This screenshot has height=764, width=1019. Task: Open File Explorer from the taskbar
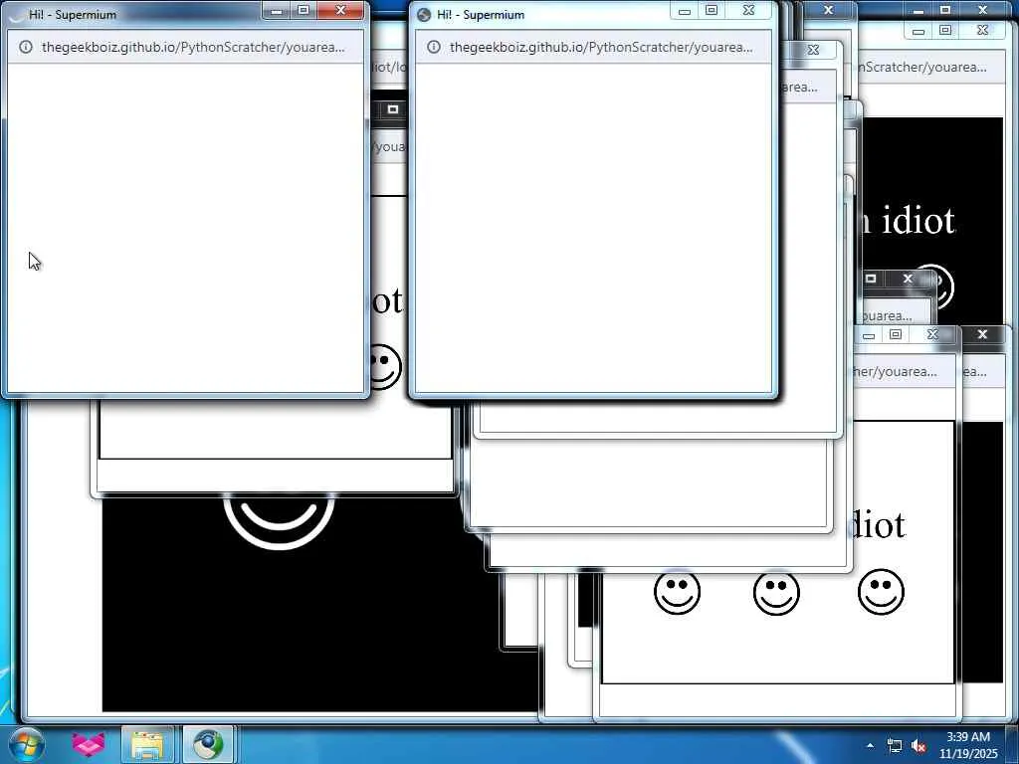pyautogui.click(x=147, y=744)
